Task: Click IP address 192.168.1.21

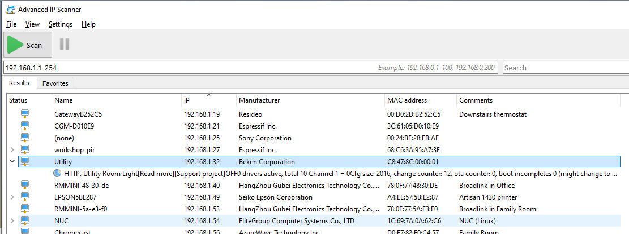Action: (202, 126)
